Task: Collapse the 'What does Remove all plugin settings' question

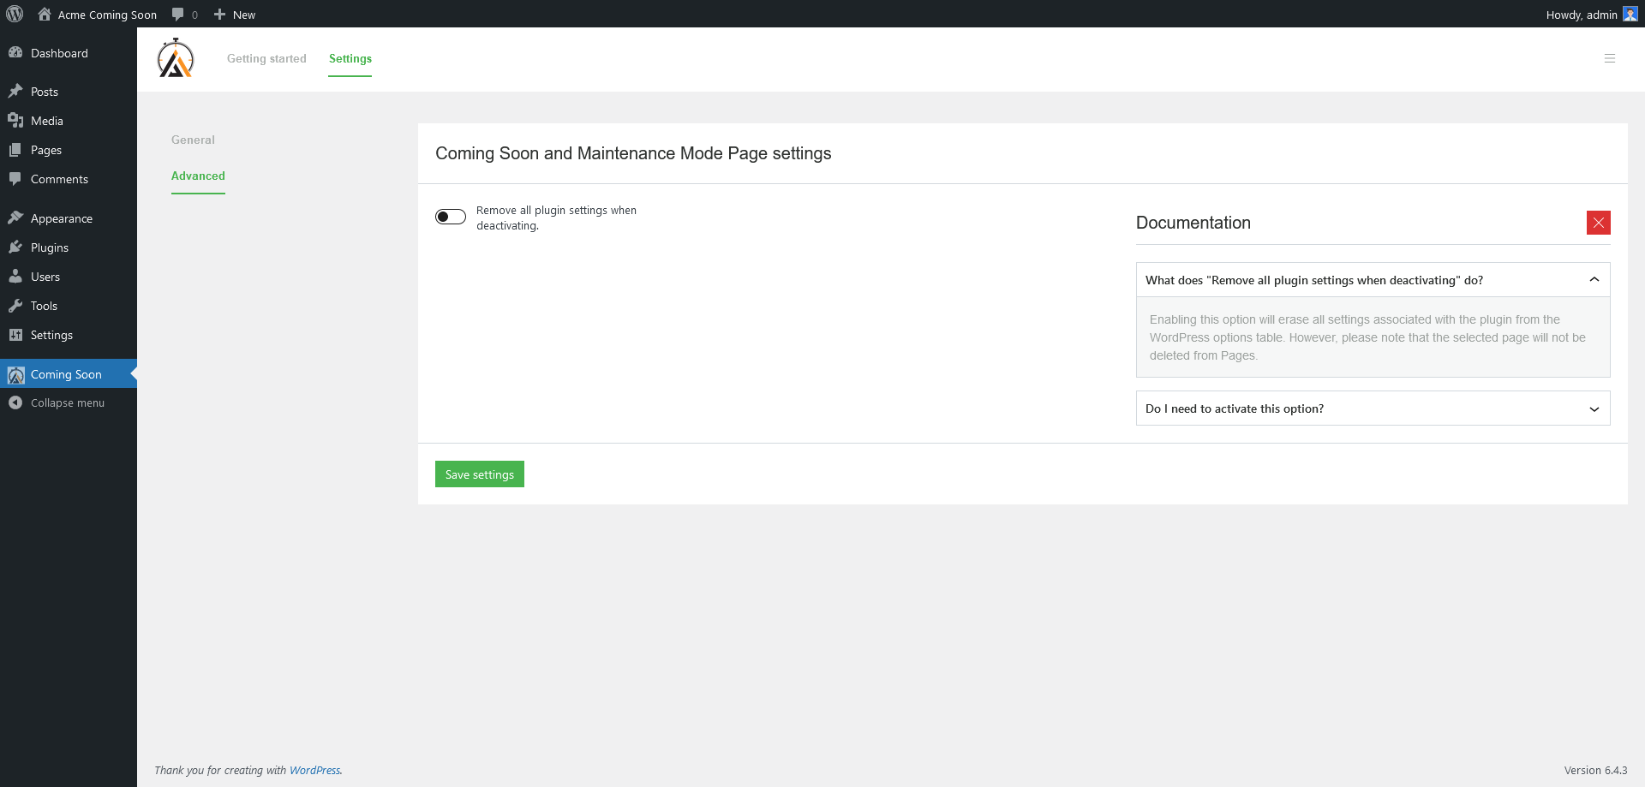Action: click(x=1373, y=280)
